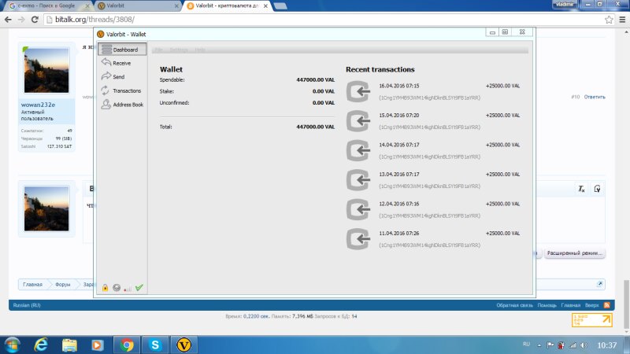Switch to the Google search browser tab
Image resolution: width=630 pixels, height=354 pixels.
(46, 6)
